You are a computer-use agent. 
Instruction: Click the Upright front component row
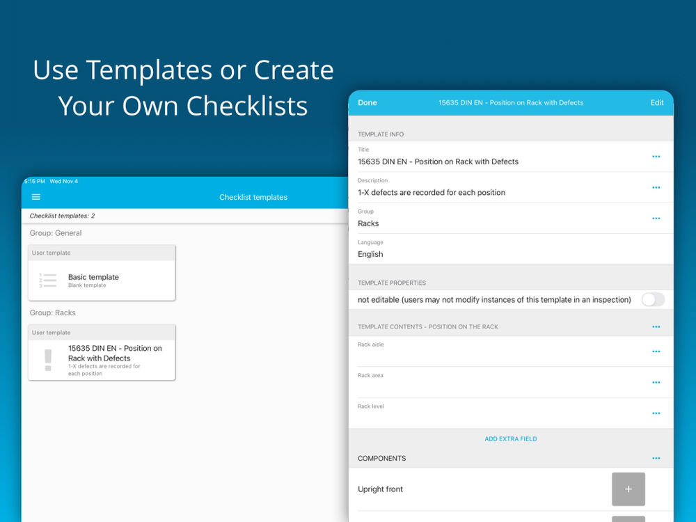[x=511, y=489]
